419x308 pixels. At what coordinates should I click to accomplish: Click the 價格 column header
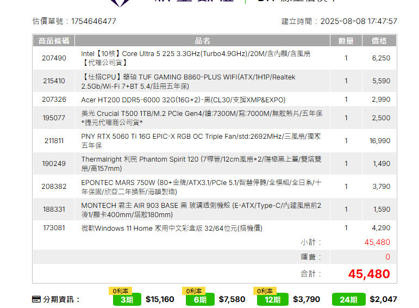[x=379, y=41]
